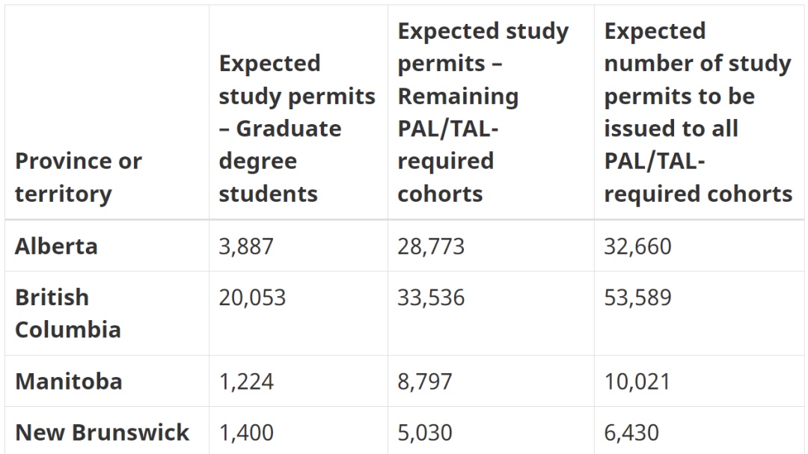
Task: Select the 28,773 cell for Alberta
Action: (x=431, y=246)
